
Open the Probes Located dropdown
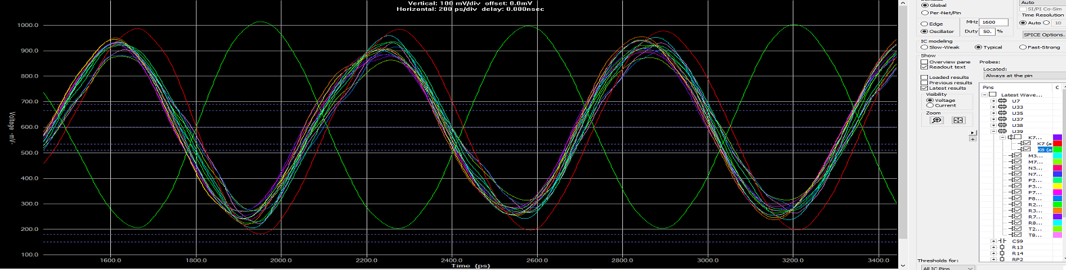(1024, 76)
